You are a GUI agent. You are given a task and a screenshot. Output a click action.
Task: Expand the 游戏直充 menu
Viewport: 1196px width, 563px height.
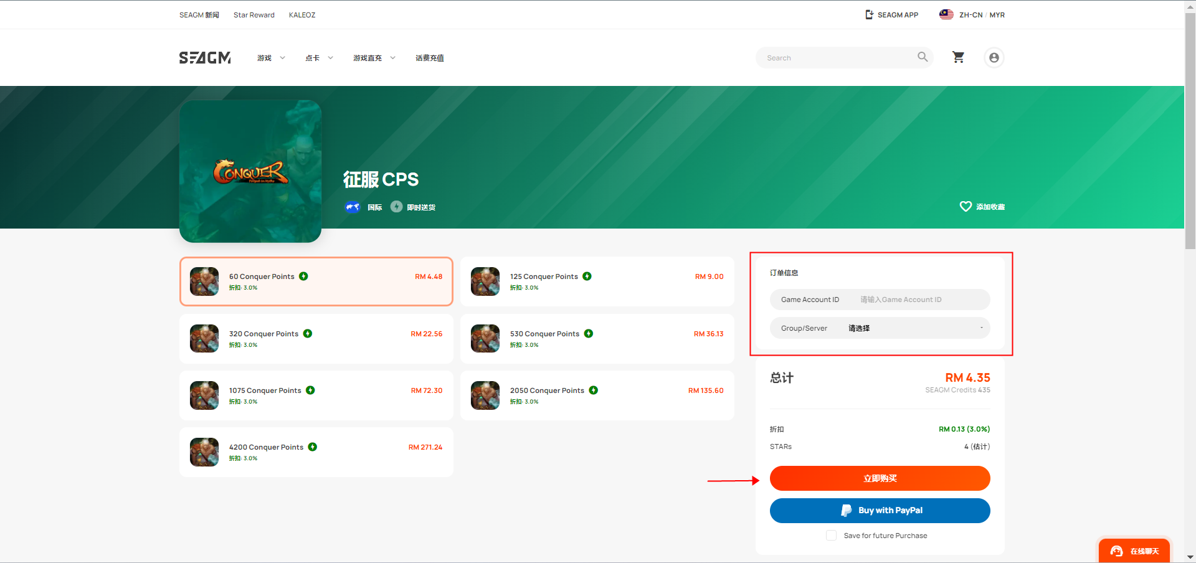(374, 58)
